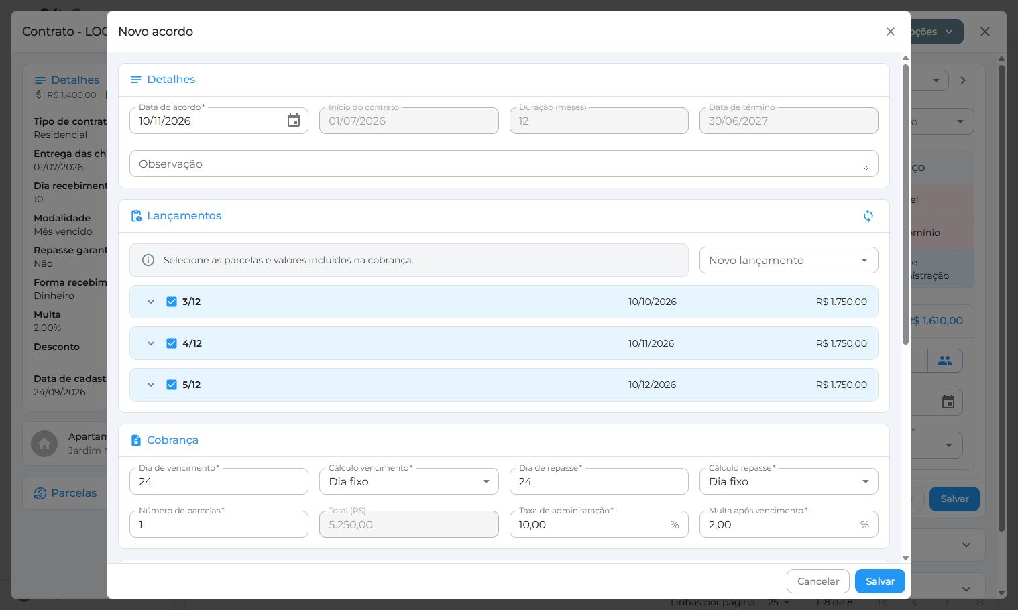The image size is (1018, 610).
Task: Click the Multa após vencimento field
Action: pos(789,524)
